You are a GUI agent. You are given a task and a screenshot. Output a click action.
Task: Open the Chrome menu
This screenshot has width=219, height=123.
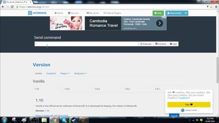click(x=216, y=7)
